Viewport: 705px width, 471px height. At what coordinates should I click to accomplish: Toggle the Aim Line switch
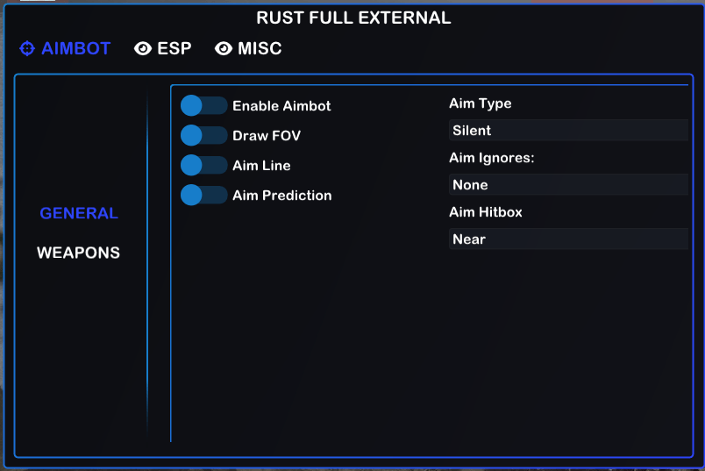[203, 166]
